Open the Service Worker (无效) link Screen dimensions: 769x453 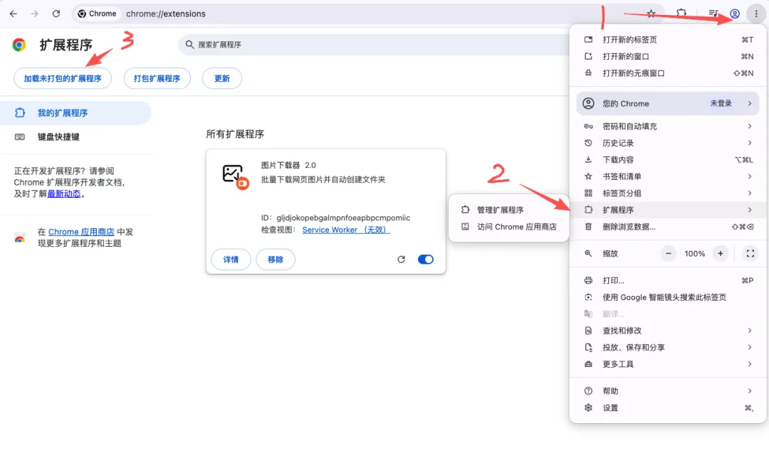[346, 230]
